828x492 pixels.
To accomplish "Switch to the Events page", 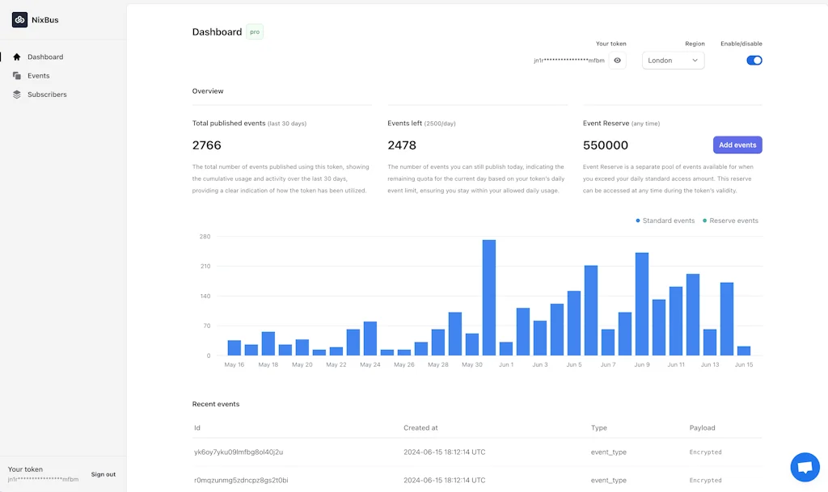I will click(36, 75).
